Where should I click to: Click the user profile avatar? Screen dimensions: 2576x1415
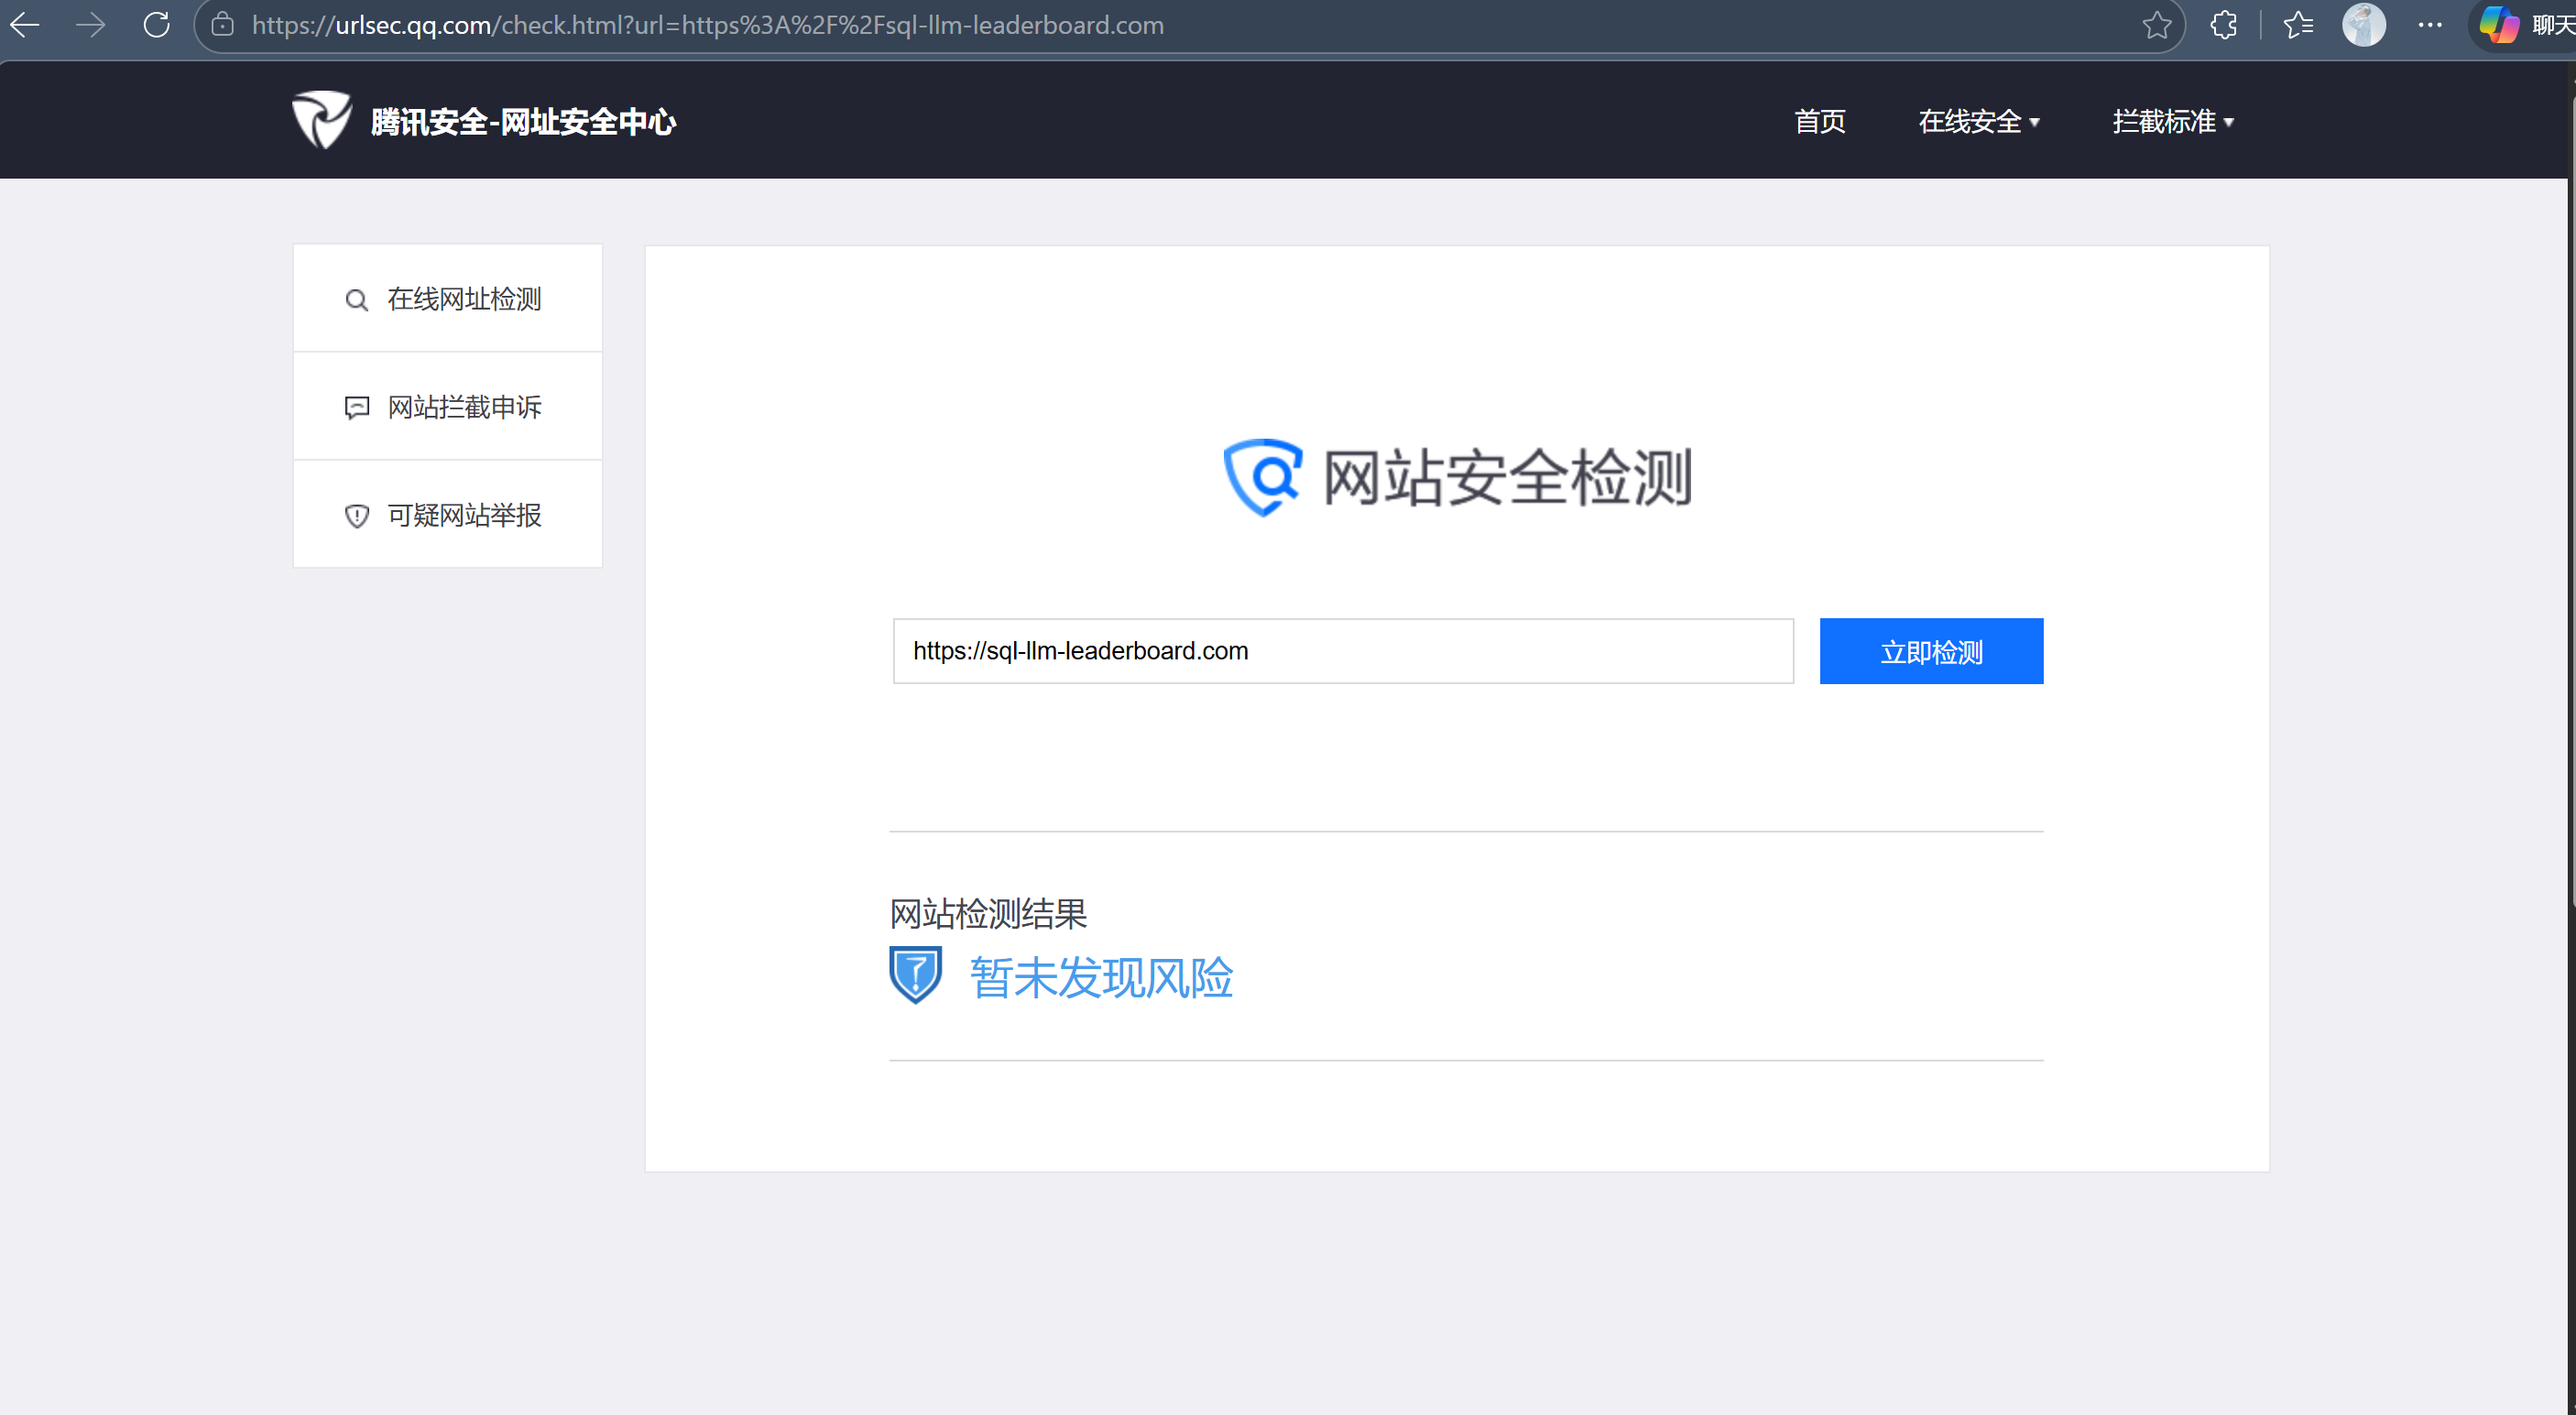click(x=2364, y=25)
